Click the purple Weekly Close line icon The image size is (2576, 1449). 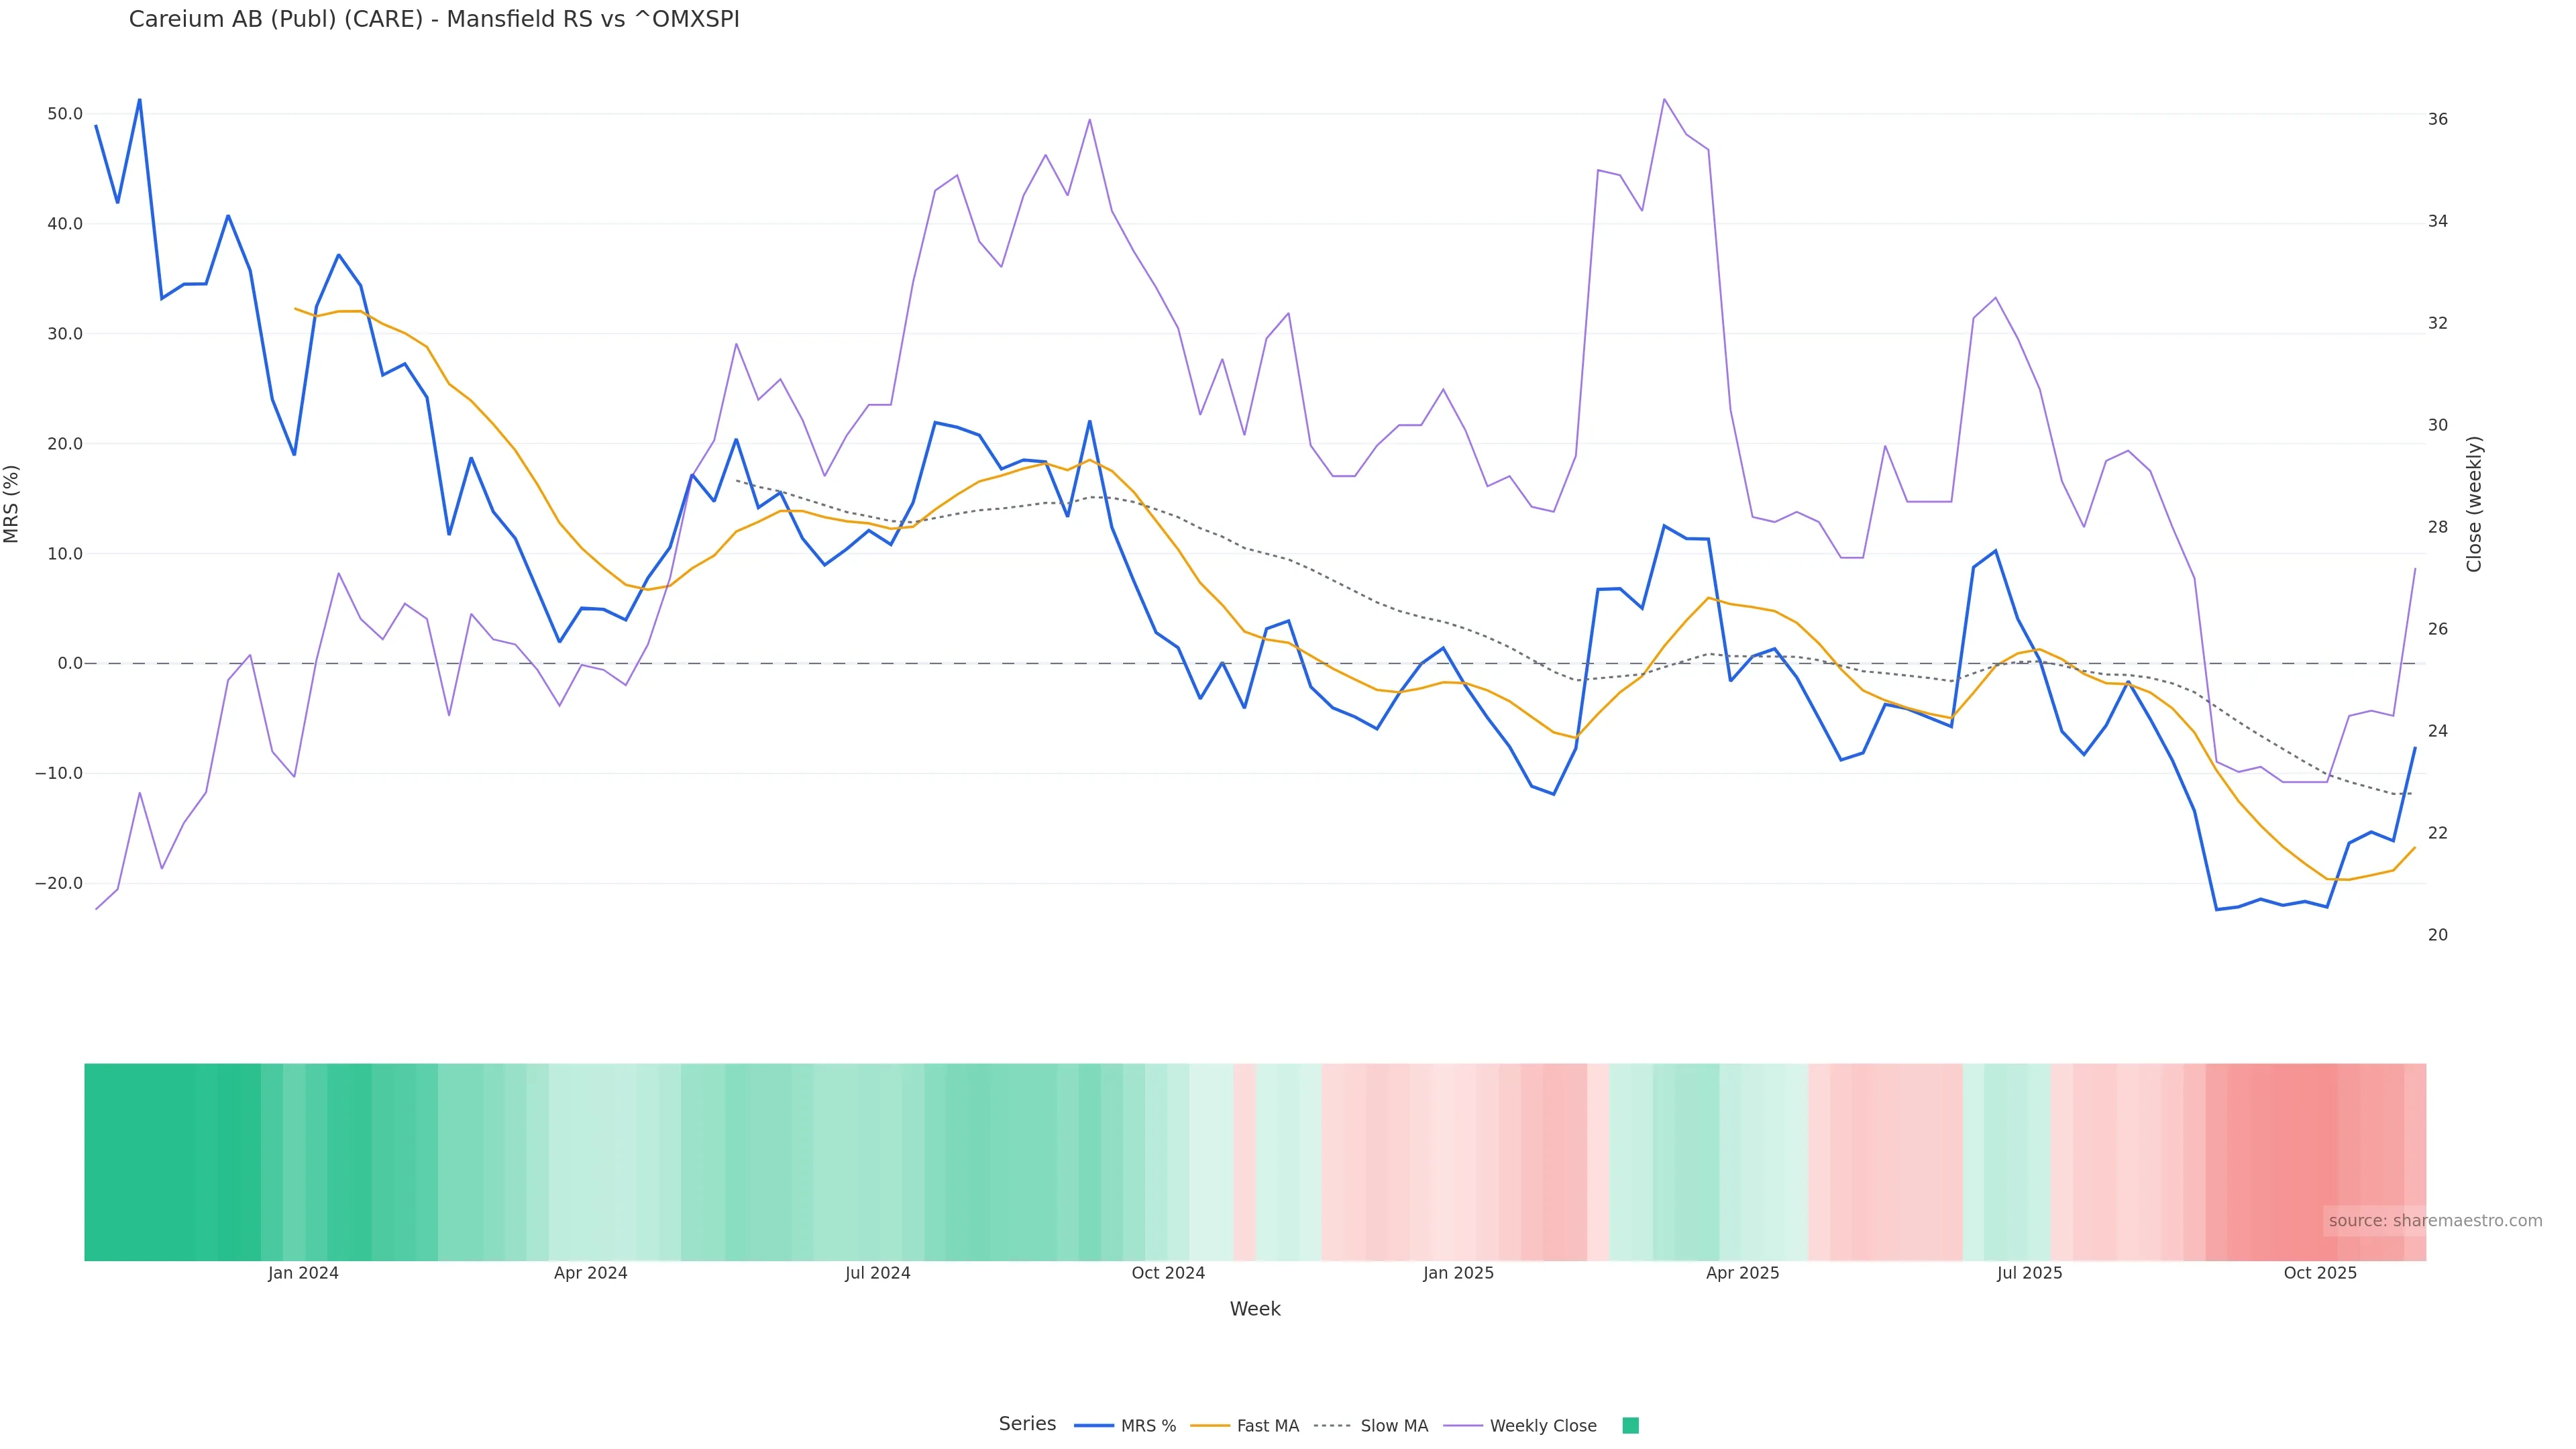[x=1463, y=1426]
